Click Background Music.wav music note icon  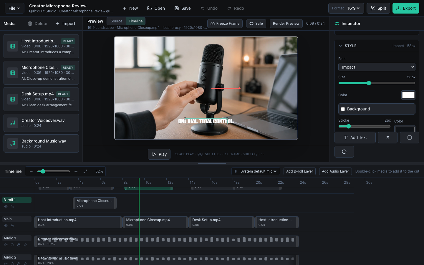click(13, 143)
